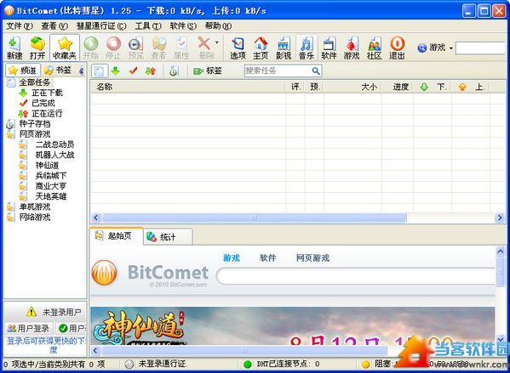Select 全部任务 in the sidebar tree

point(34,82)
